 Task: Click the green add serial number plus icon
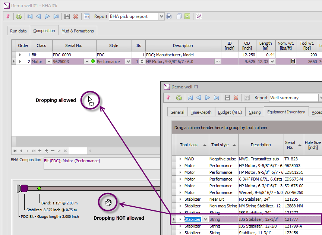(x=93, y=62)
